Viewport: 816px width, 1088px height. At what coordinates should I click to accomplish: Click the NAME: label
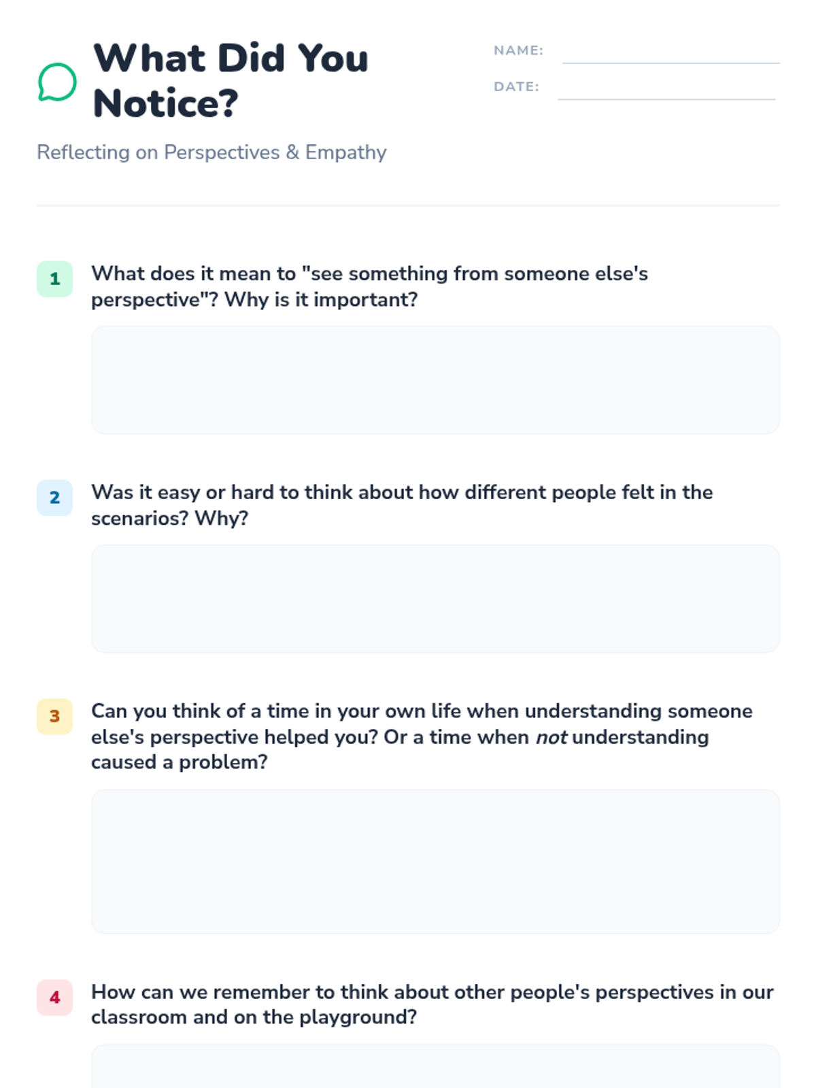coord(518,50)
